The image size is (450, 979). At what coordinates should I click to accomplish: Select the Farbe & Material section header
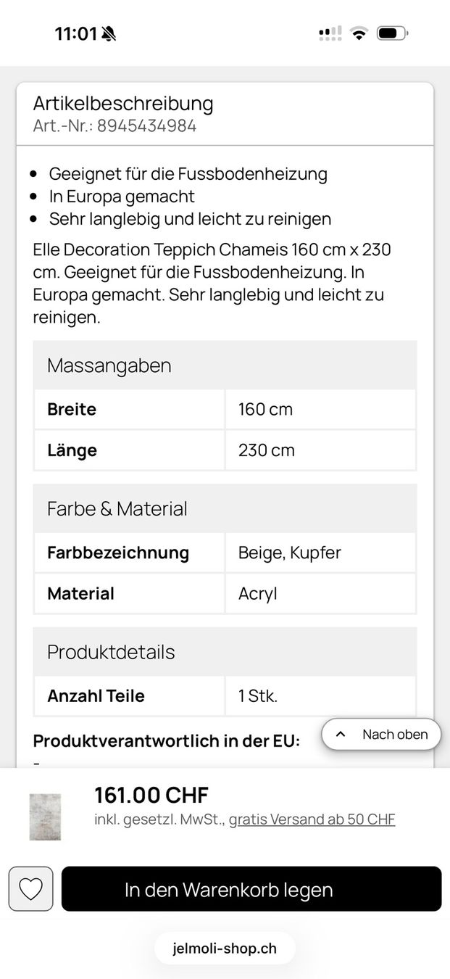pos(225,508)
